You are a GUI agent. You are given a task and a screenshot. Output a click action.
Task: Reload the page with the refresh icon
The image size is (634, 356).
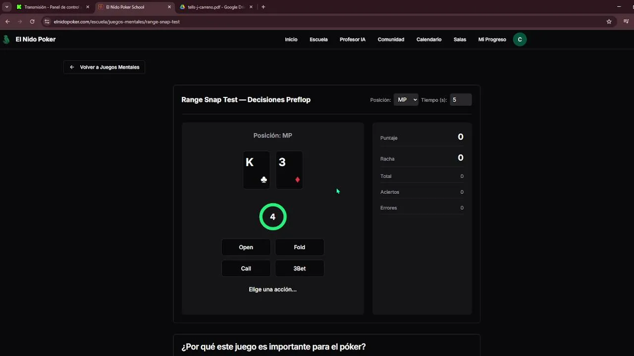coord(32,22)
